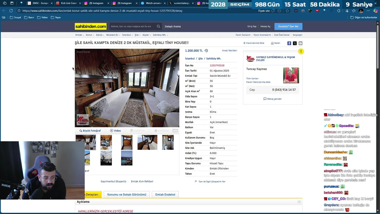
Task: Click the price history clock icon
Action: click(206, 51)
